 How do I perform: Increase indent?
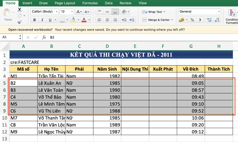(132, 20)
